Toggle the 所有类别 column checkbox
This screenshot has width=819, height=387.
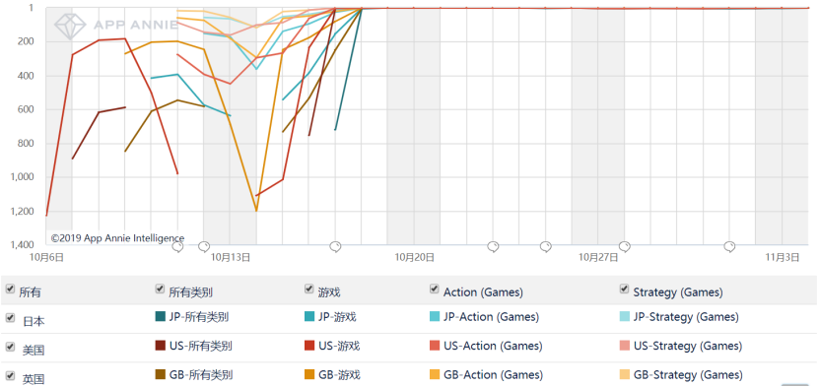pyautogui.click(x=160, y=289)
